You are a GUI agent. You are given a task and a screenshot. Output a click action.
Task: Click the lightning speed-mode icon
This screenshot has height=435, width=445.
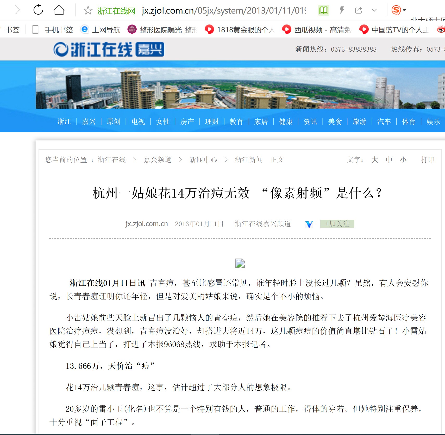342,10
